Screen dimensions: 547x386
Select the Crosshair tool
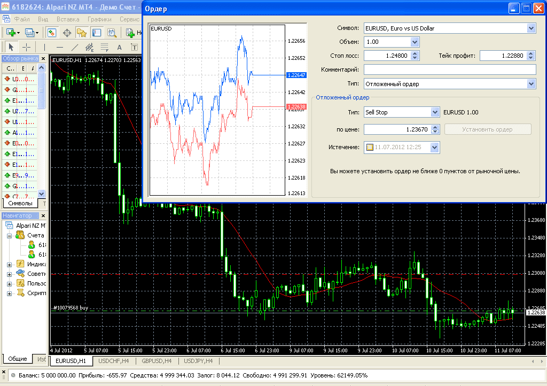[27, 47]
